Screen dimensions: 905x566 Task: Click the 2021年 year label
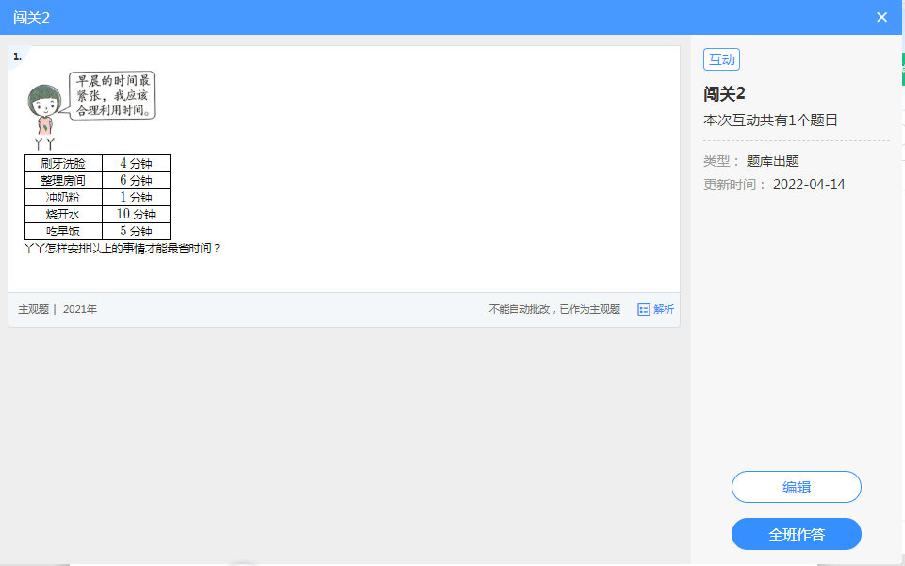tap(80, 309)
